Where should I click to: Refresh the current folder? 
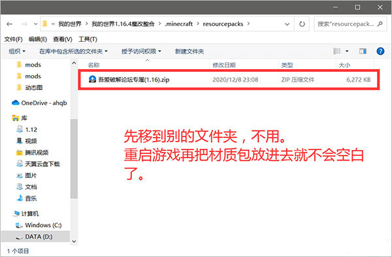[302, 24]
